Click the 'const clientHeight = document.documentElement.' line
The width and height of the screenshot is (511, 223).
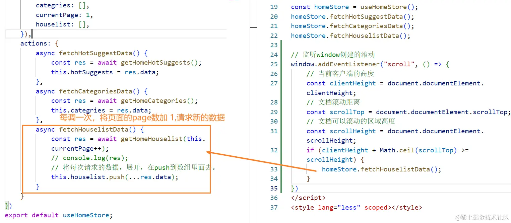[x=395, y=83]
